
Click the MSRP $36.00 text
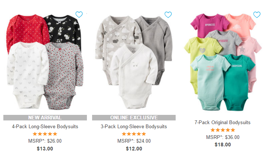tap(223, 137)
